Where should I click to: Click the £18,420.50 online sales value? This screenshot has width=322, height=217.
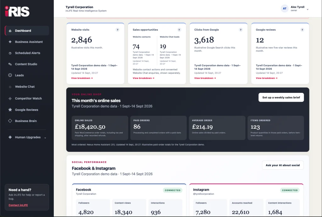90,127
